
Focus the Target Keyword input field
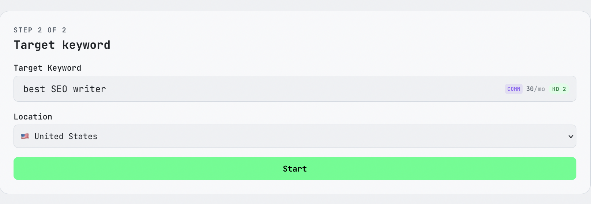pos(256,89)
